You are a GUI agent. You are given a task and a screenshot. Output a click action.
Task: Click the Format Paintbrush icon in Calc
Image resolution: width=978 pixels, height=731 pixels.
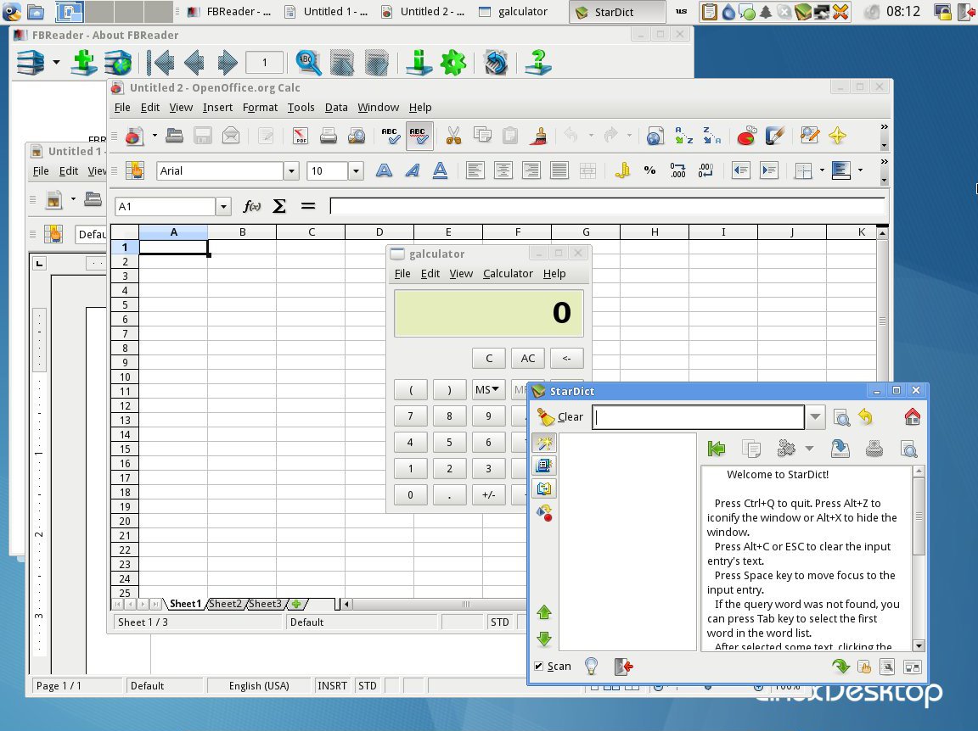(x=538, y=136)
